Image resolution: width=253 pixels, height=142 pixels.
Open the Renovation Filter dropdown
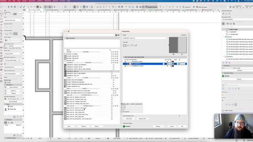click(237, 19)
